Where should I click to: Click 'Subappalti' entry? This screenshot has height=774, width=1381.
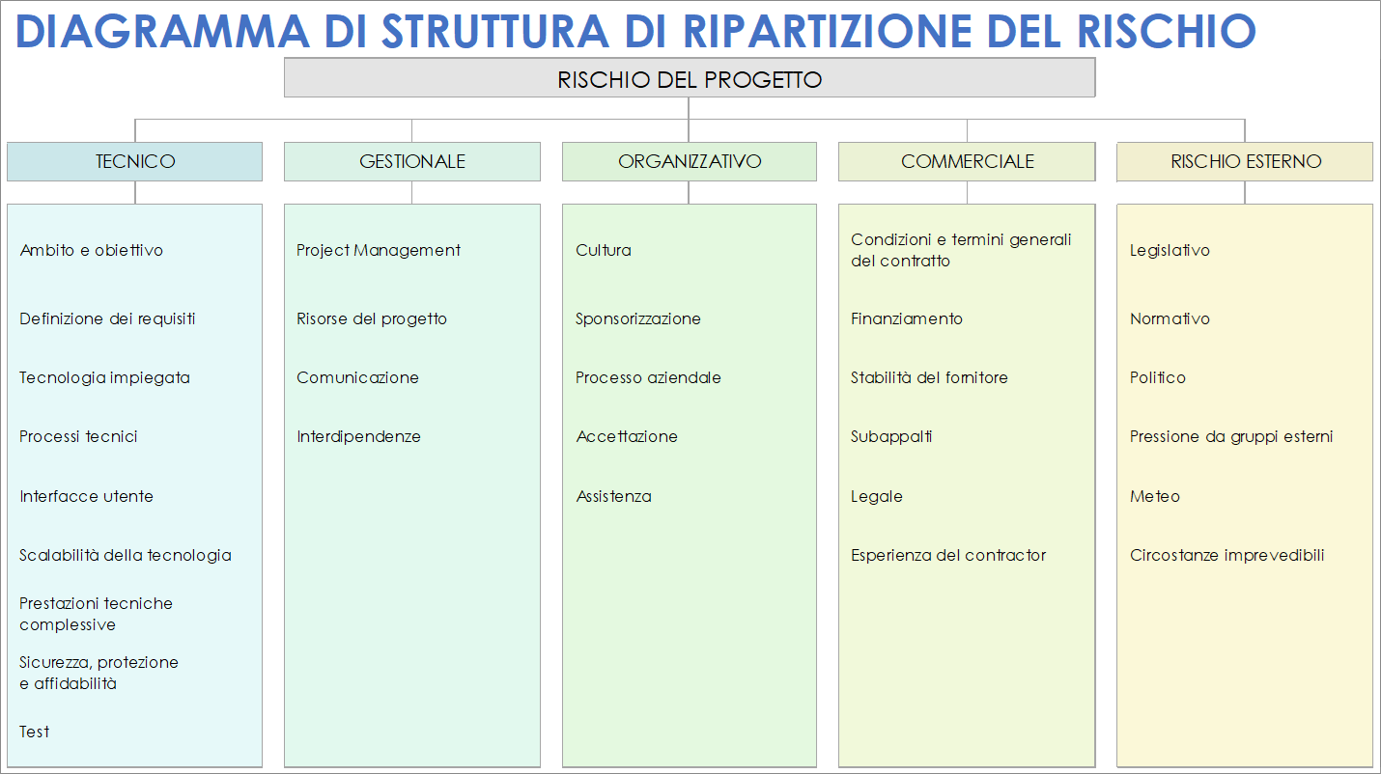coord(891,436)
